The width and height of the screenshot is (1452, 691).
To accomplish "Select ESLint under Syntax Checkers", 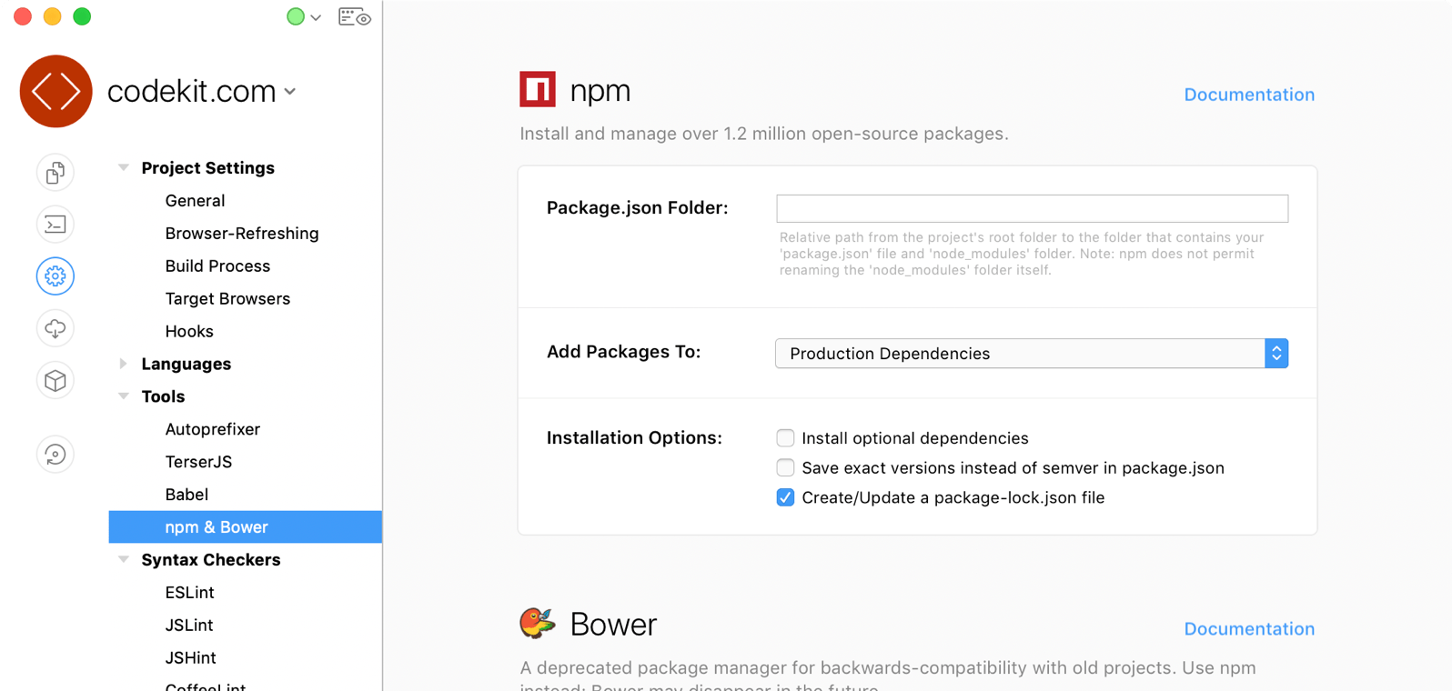I will pyautogui.click(x=189, y=593).
